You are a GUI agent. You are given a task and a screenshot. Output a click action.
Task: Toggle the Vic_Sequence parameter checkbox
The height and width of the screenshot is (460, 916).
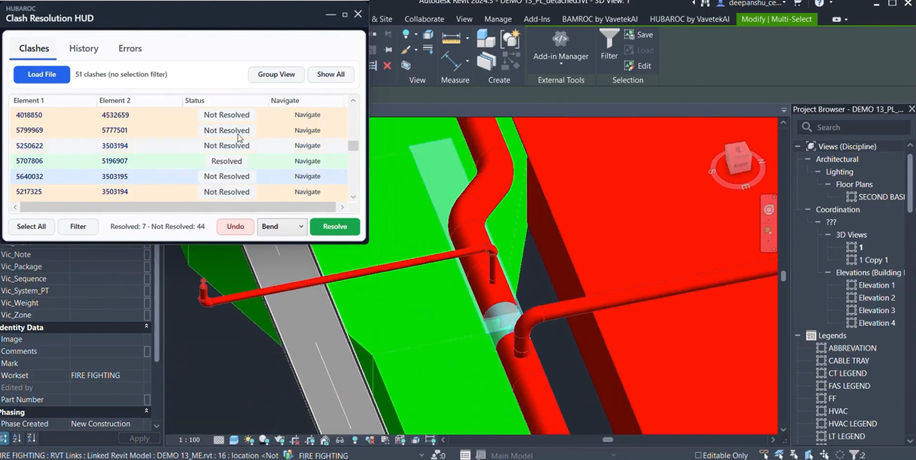click(x=147, y=279)
